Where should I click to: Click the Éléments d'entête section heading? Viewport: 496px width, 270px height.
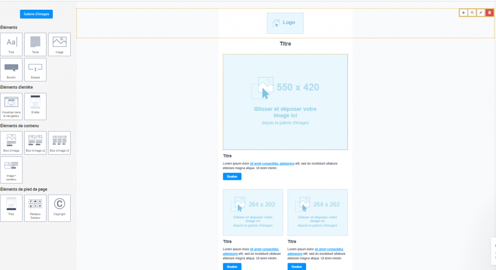click(16, 87)
